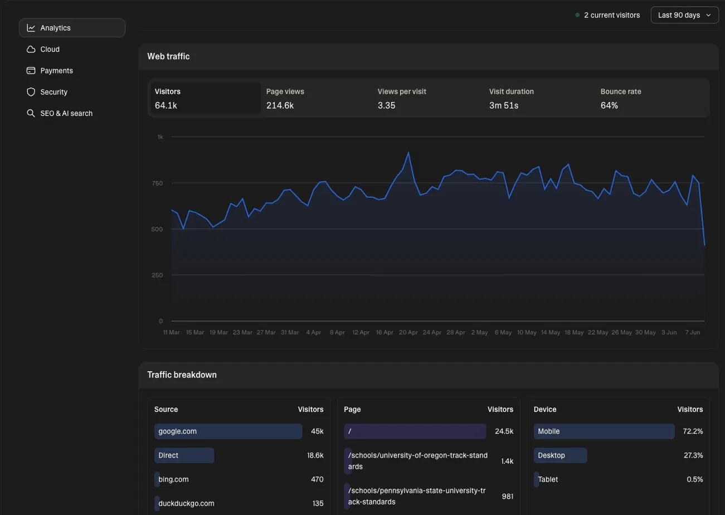Click the 1k y-axis label
Viewport: 725px width, 515px height.
[x=160, y=137]
